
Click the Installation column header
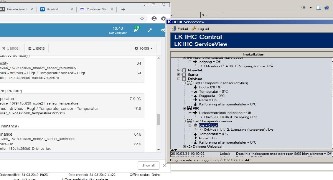pyautogui.click(x=253, y=54)
